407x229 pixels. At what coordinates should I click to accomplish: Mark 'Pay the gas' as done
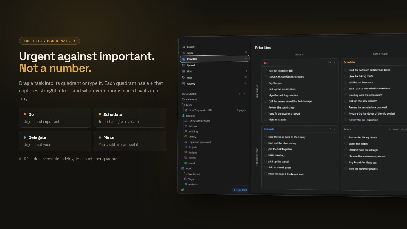(x=266, y=83)
